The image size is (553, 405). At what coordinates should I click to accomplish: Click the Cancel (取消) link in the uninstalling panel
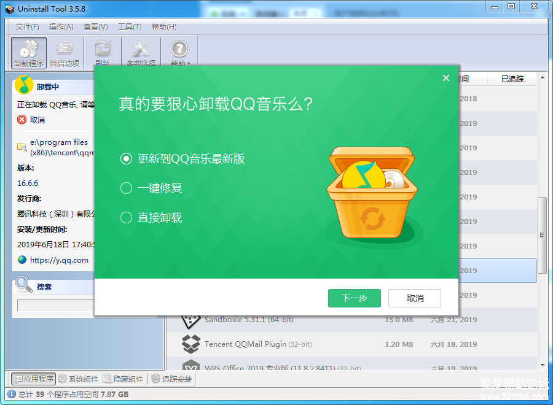click(x=37, y=120)
